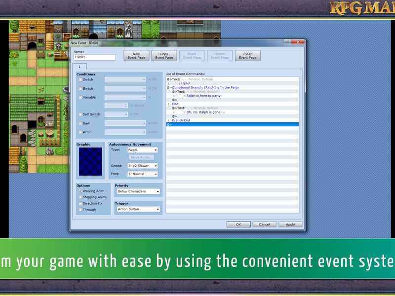Uncheck the Walking Anim. option
Viewport: 395px width, 296px height.
coord(80,191)
